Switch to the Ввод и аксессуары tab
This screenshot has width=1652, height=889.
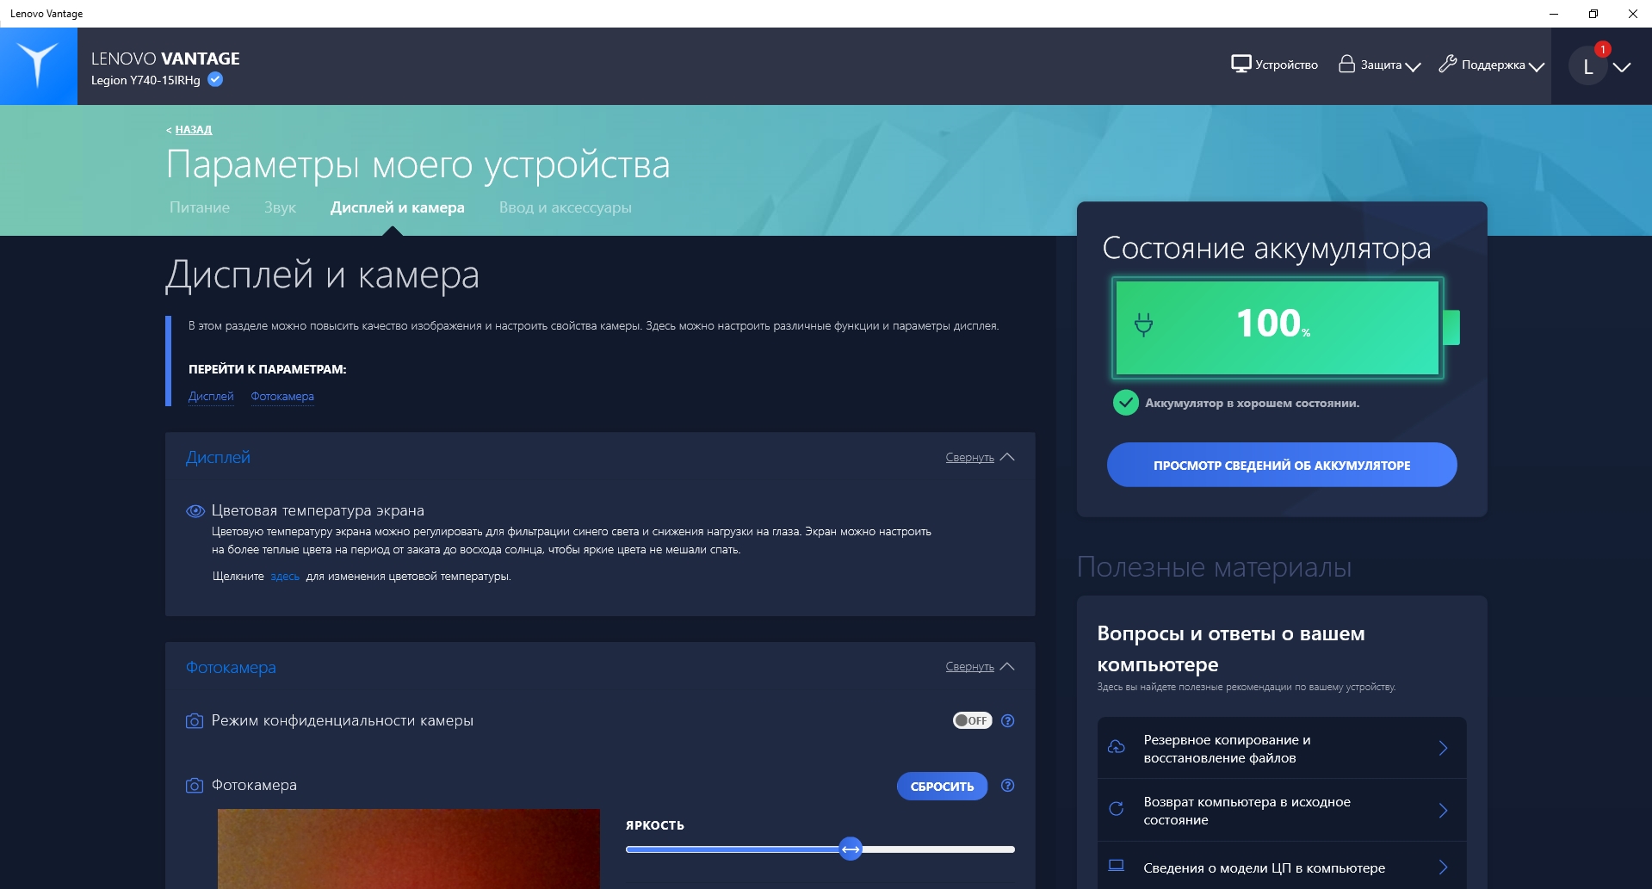pyautogui.click(x=566, y=207)
